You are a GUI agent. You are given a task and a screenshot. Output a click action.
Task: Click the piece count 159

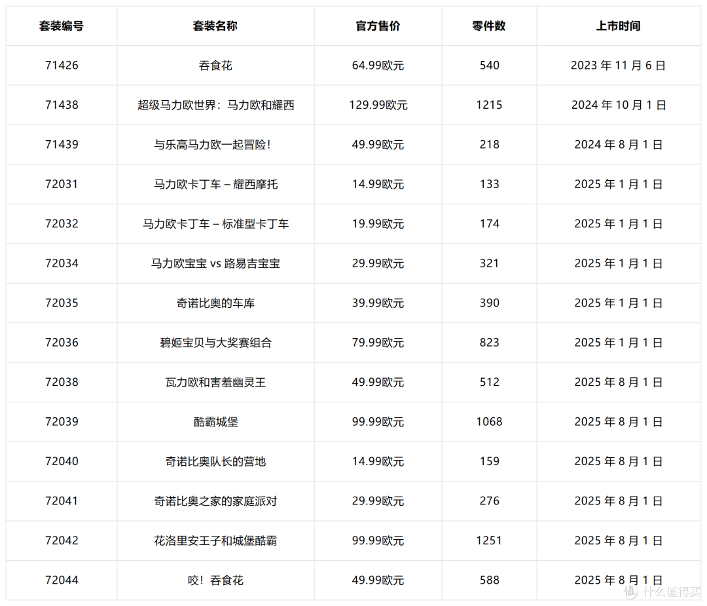coord(489,462)
